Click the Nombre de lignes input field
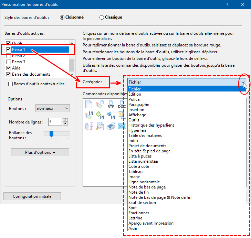Screen dimensions: 251x238 pos(55,122)
